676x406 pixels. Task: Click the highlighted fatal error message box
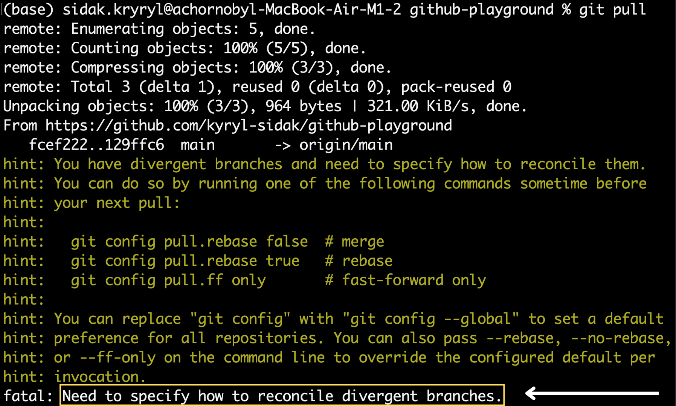(x=282, y=395)
